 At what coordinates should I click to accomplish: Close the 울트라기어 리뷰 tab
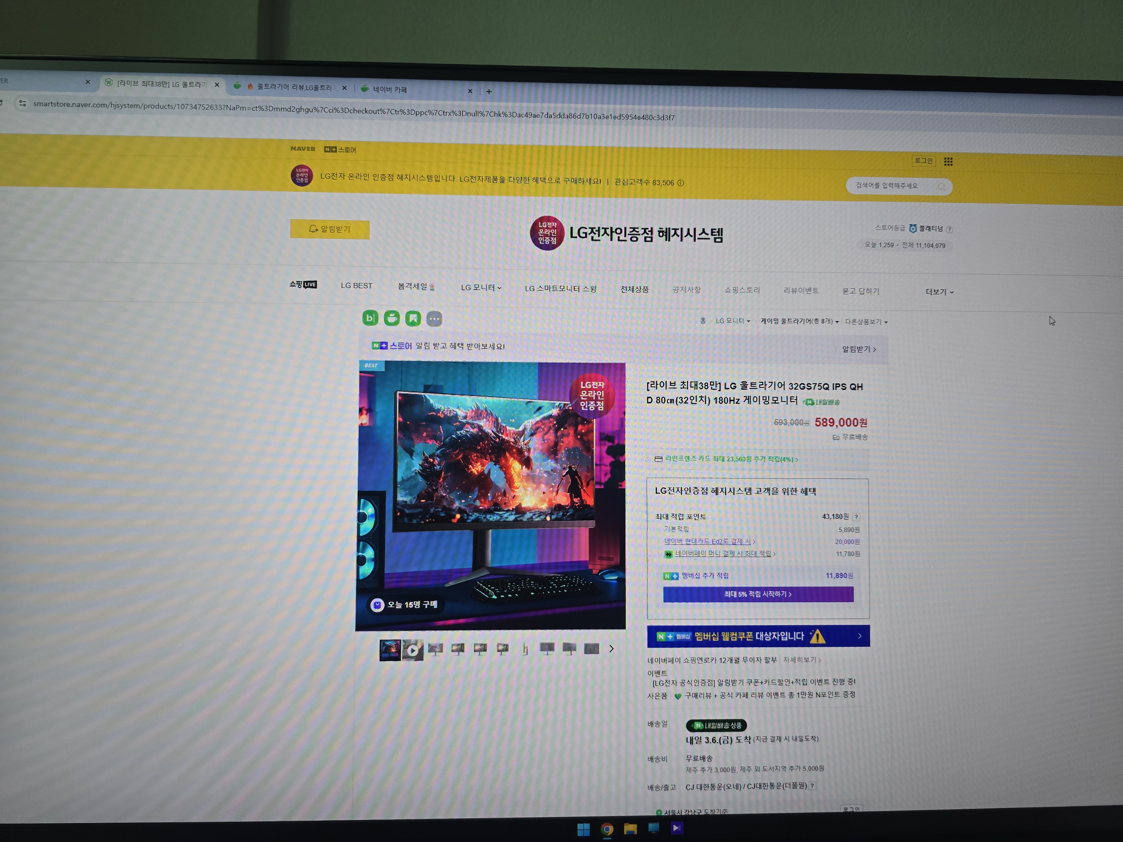click(x=345, y=88)
